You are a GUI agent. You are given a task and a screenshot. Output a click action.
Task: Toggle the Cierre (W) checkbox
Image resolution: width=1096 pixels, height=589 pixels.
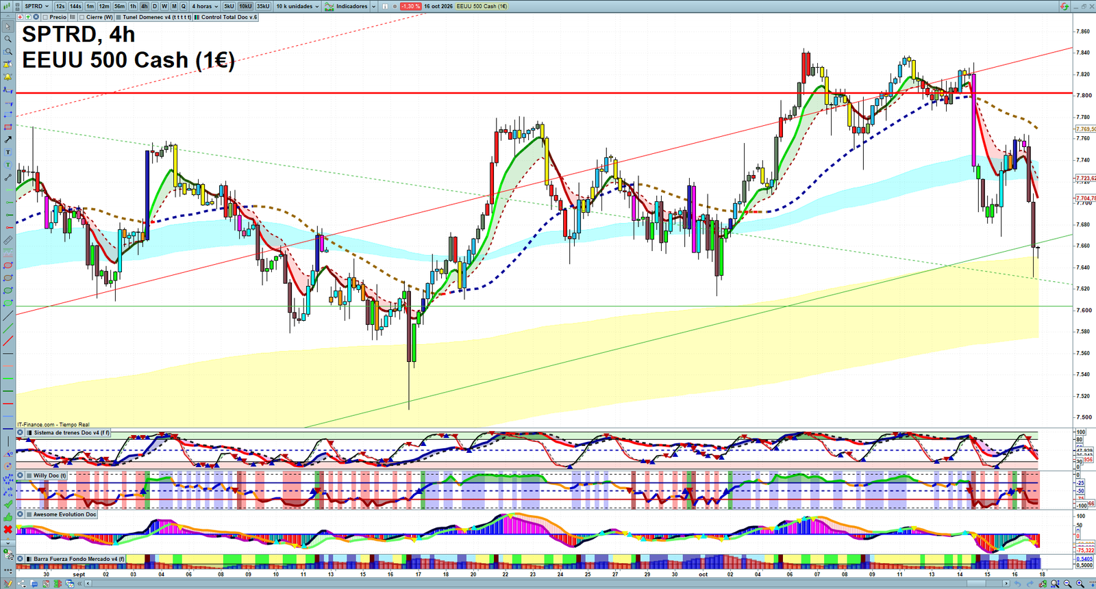82,17
